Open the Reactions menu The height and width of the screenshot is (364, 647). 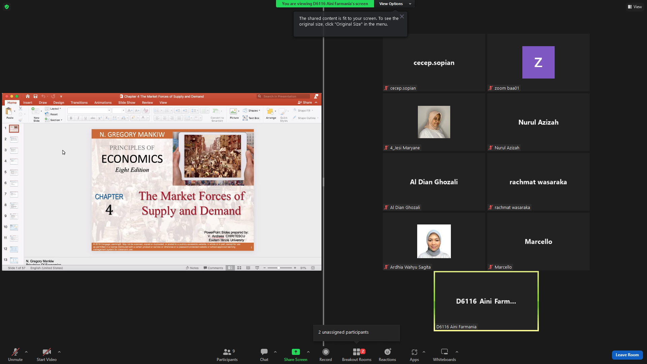point(387,355)
